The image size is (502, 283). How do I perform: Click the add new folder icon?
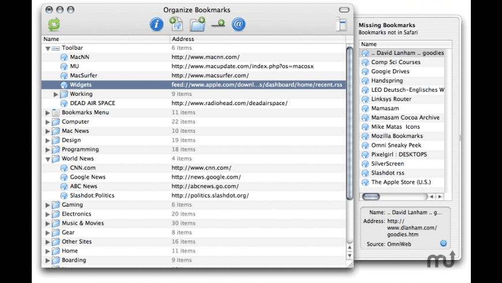click(x=197, y=24)
